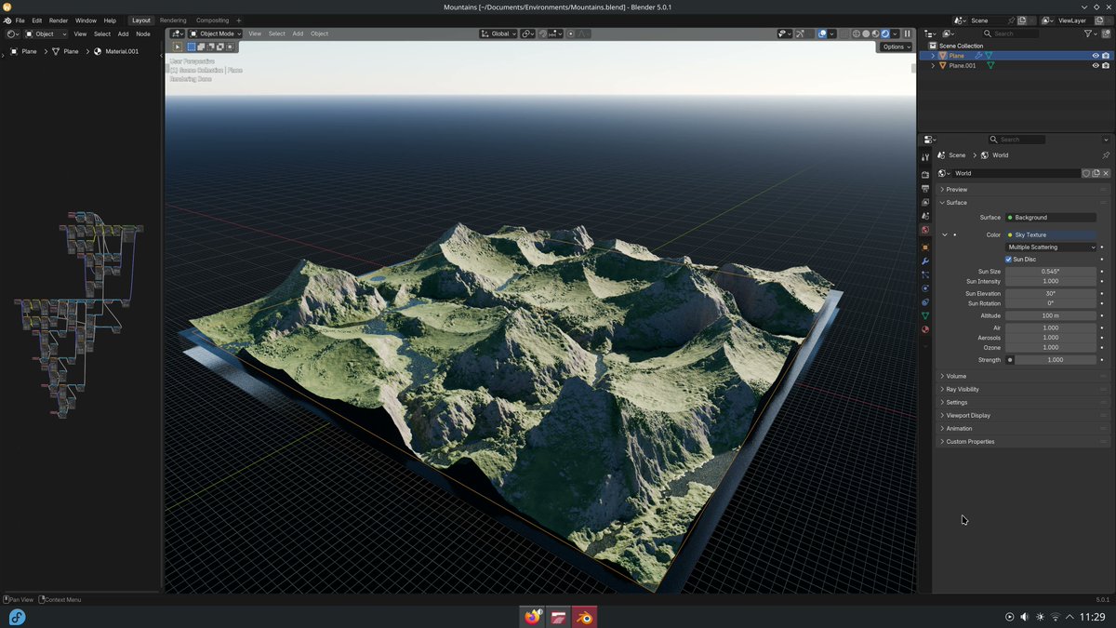This screenshot has width=1116, height=628.
Task: Toggle snapping in viewport header
Action: (542, 33)
